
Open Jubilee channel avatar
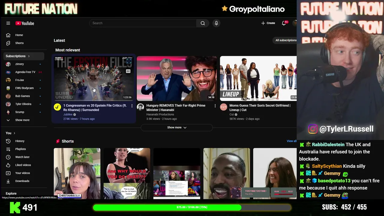[x=57, y=107]
